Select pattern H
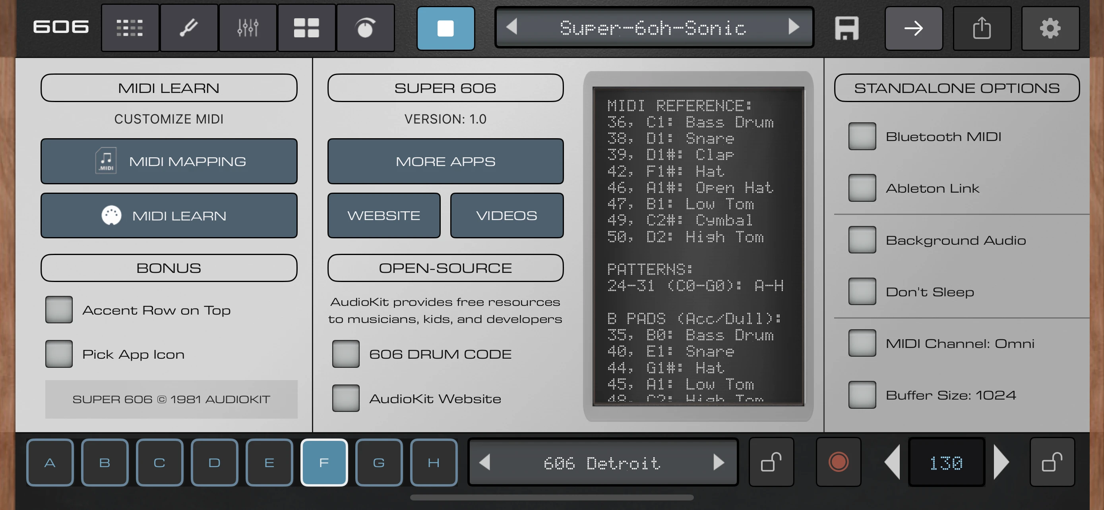This screenshot has height=510, width=1104. coord(434,462)
